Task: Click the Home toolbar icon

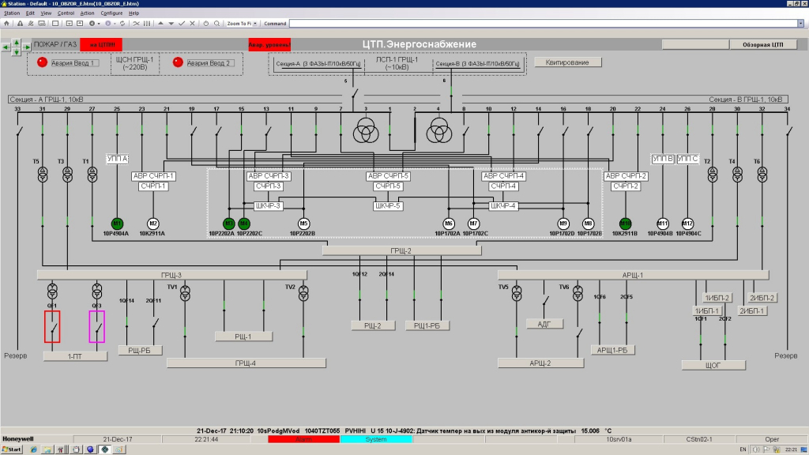Action: click(x=6, y=23)
